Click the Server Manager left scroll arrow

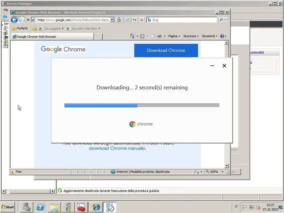click(4, 191)
